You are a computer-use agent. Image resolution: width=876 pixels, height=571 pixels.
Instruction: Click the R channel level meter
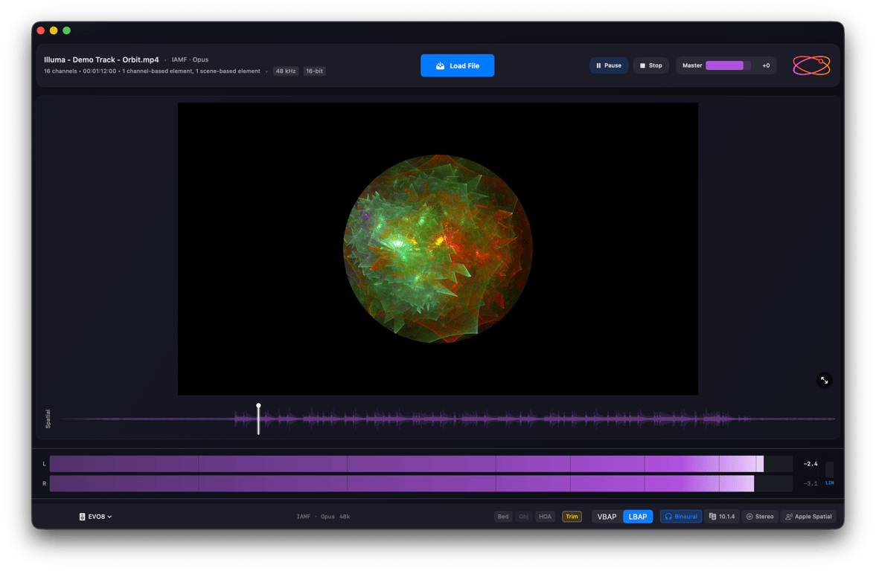(421, 483)
